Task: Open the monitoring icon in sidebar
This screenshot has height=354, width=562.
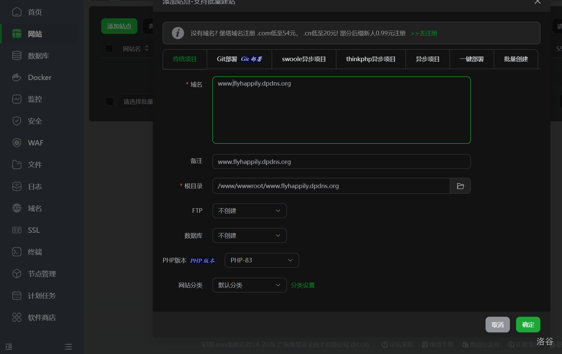Action: [x=17, y=99]
